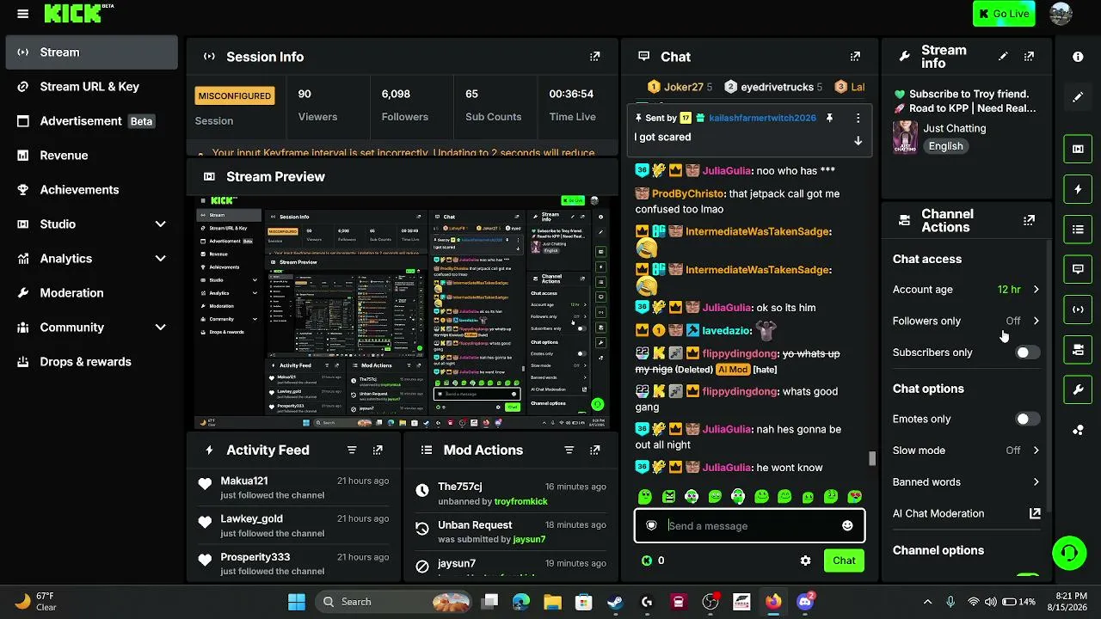Open Firefox from the taskbar
Screen dimensions: 1101x619
click(x=773, y=602)
